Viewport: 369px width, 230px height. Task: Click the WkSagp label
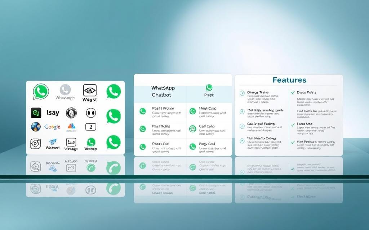pyautogui.click(x=71, y=149)
